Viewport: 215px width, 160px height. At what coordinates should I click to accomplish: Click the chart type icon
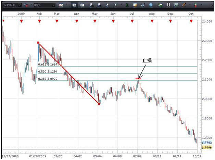61,5
